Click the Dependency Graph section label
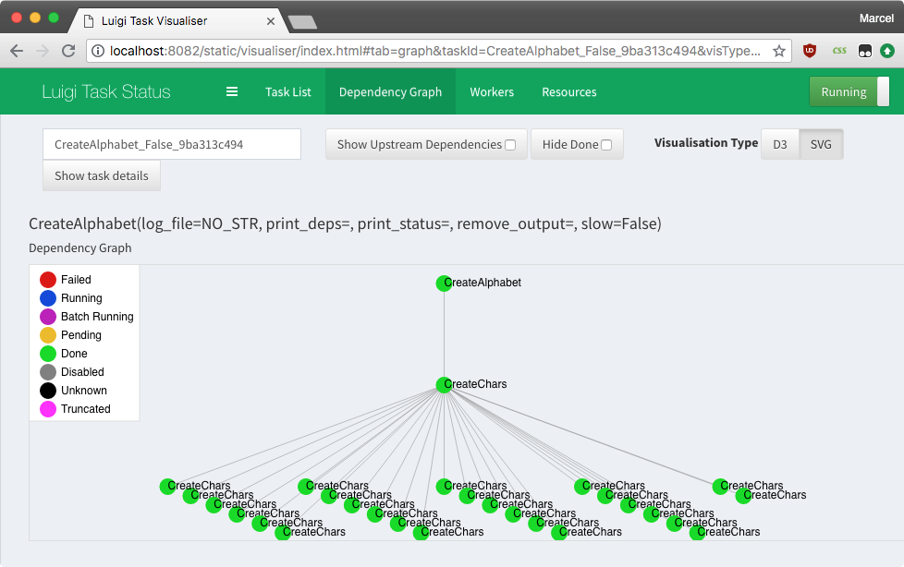This screenshot has width=904, height=567. [x=80, y=247]
